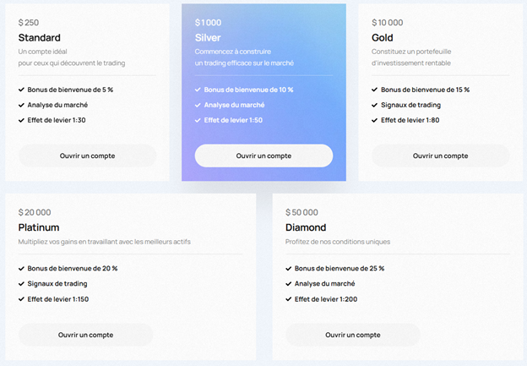Image resolution: width=527 pixels, height=366 pixels.
Task: Click checkmark beside Standard 5% welcome bonus
Action: (x=21, y=90)
